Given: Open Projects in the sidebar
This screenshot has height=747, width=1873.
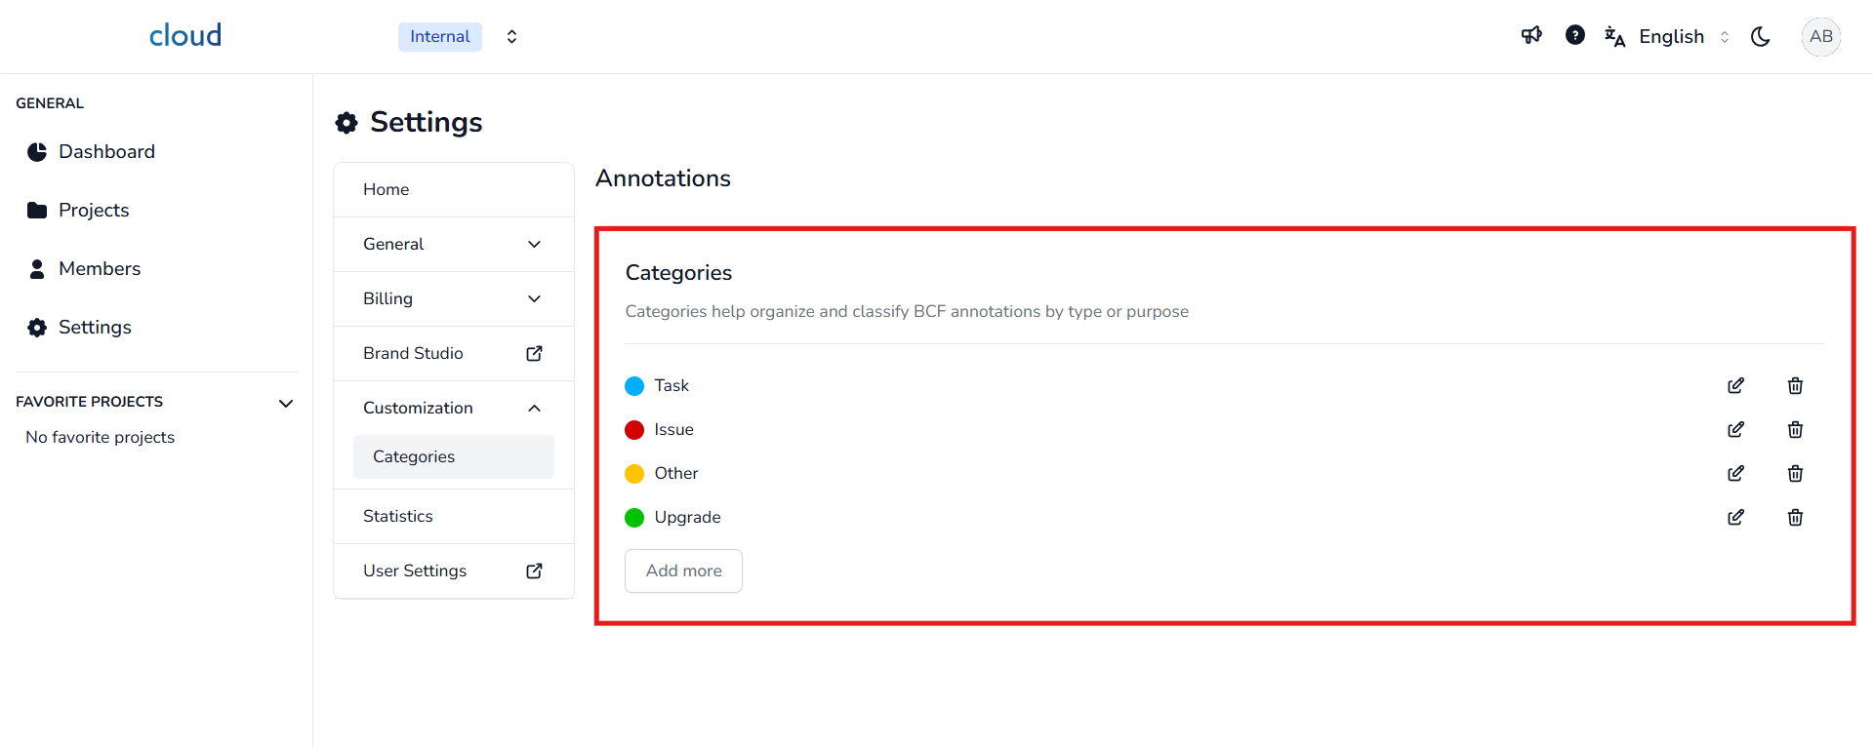Looking at the screenshot, I should (94, 211).
